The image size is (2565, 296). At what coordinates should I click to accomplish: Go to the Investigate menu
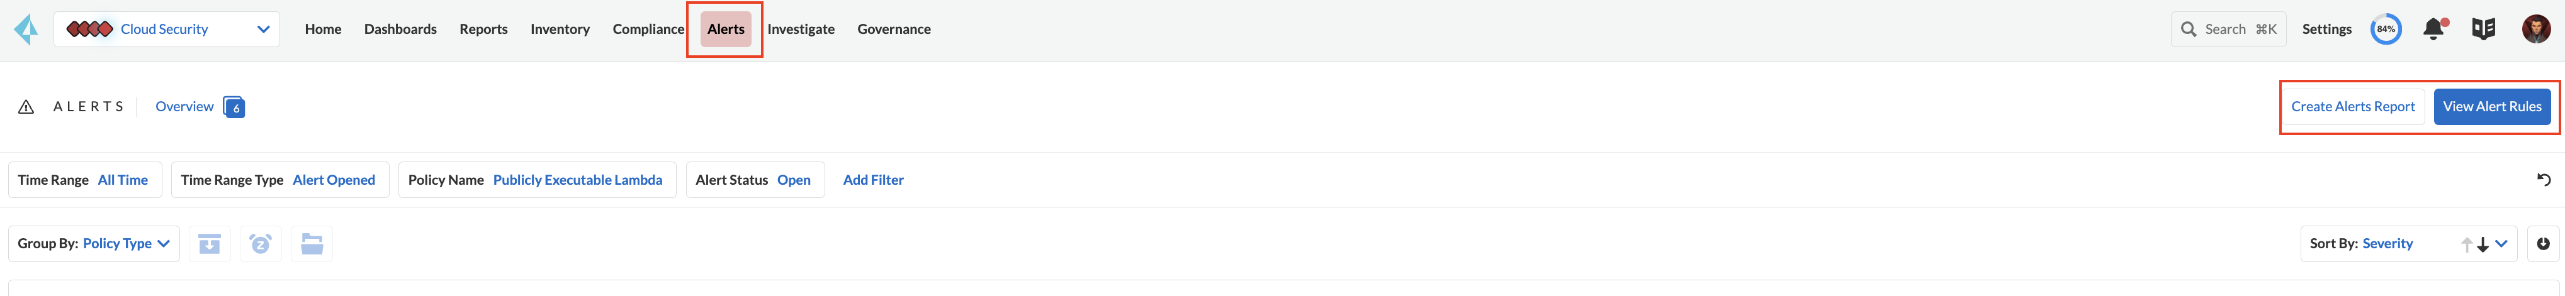point(801,29)
